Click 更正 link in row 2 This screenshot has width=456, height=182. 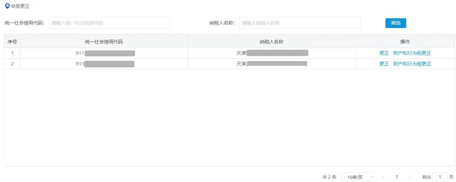(x=384, y=64)
